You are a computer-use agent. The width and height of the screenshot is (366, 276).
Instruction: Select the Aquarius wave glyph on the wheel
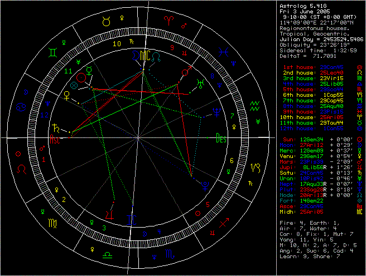point(255,105)
